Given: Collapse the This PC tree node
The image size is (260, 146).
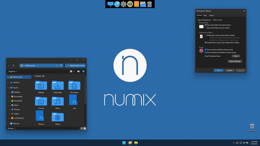Looking at the screenshot, I should [8, 88].
